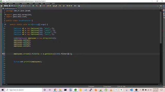Click the Open Perspective icon
The image size is (165, 92).
(161, 6)
